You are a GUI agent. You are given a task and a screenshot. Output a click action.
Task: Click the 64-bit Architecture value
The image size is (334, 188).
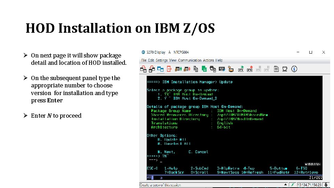coord(224,127)
